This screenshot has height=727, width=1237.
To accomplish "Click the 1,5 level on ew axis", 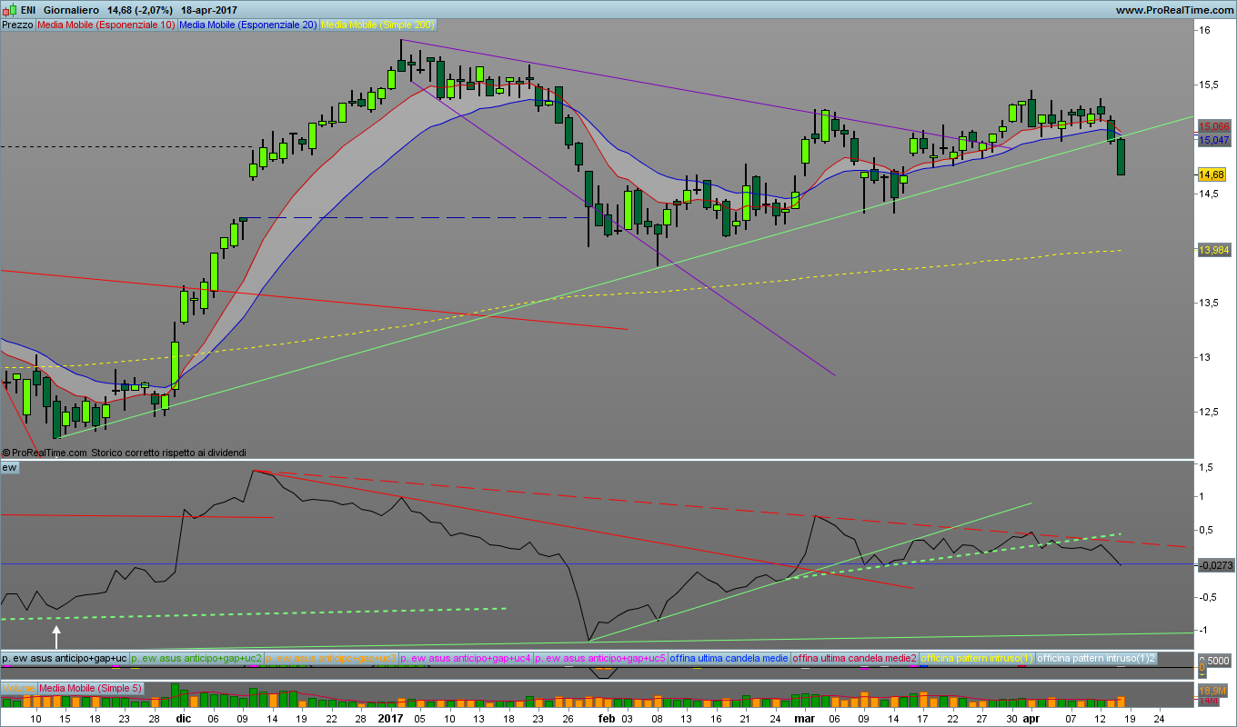I will [x=1207, y=467].
